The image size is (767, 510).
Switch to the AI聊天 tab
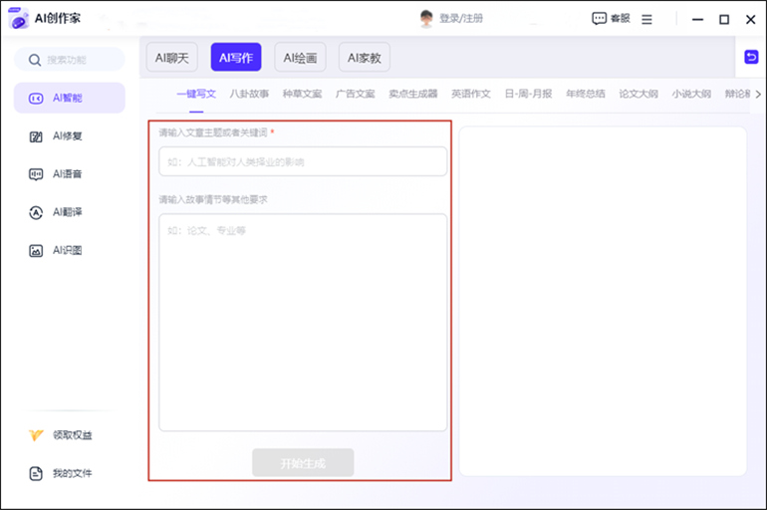pos(171,58)
